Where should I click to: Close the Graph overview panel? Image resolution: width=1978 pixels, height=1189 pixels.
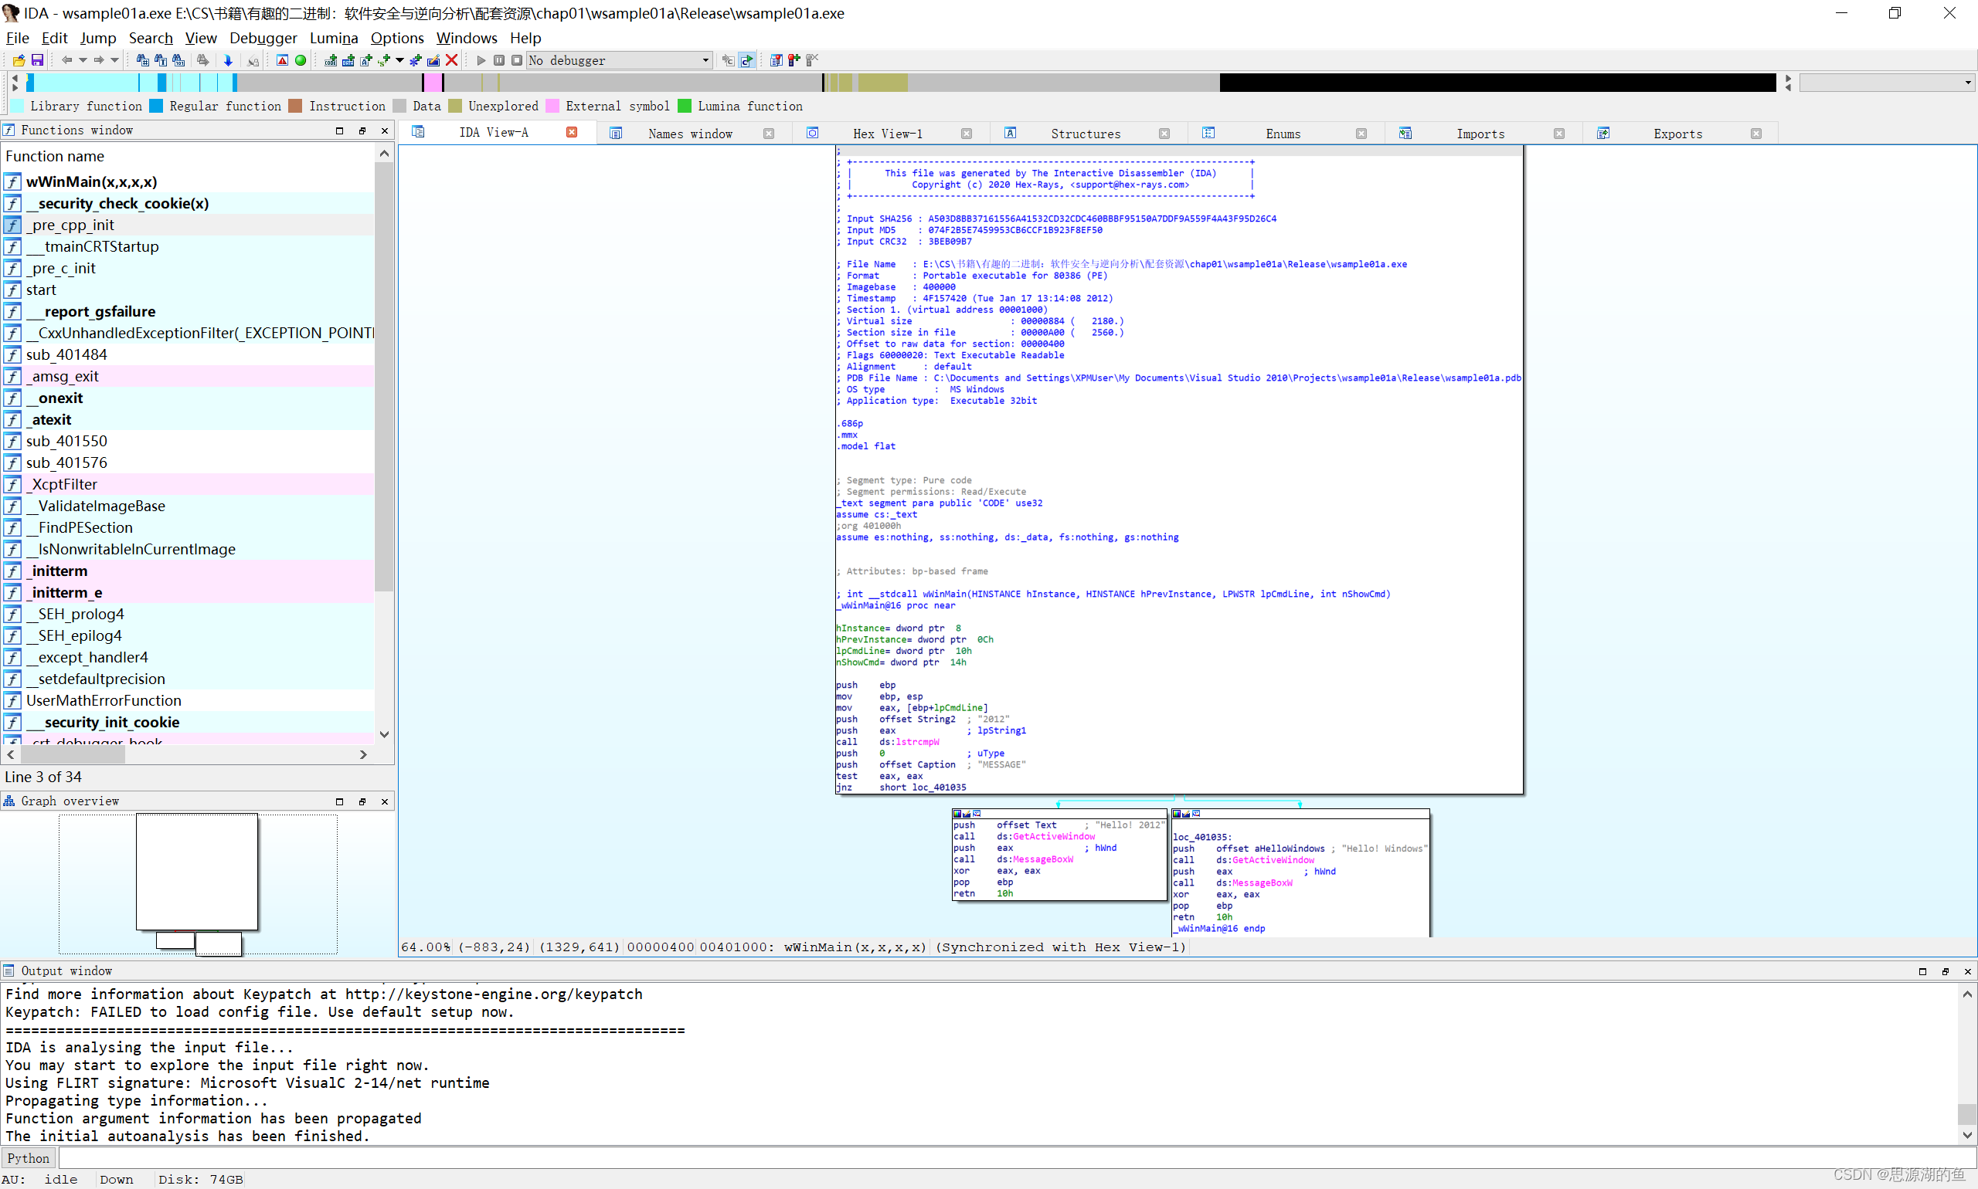coord(385,801)
